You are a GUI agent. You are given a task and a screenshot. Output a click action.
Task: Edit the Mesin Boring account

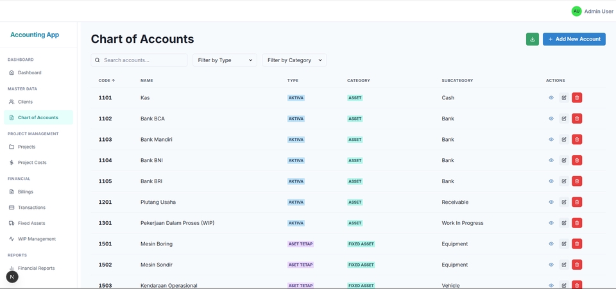click(564, 244)
